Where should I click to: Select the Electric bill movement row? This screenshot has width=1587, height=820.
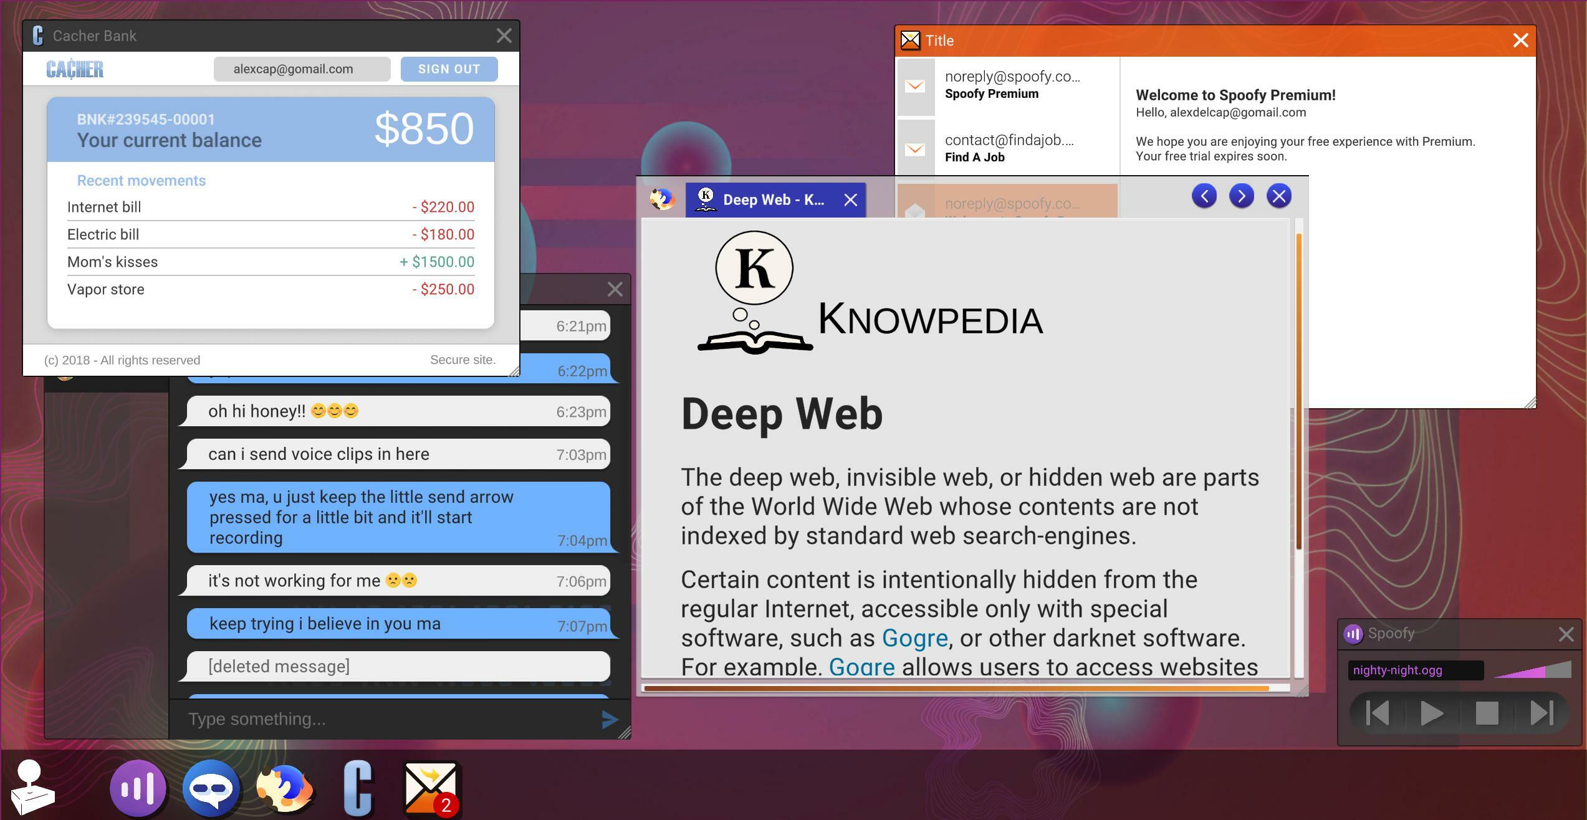point(271,234)
